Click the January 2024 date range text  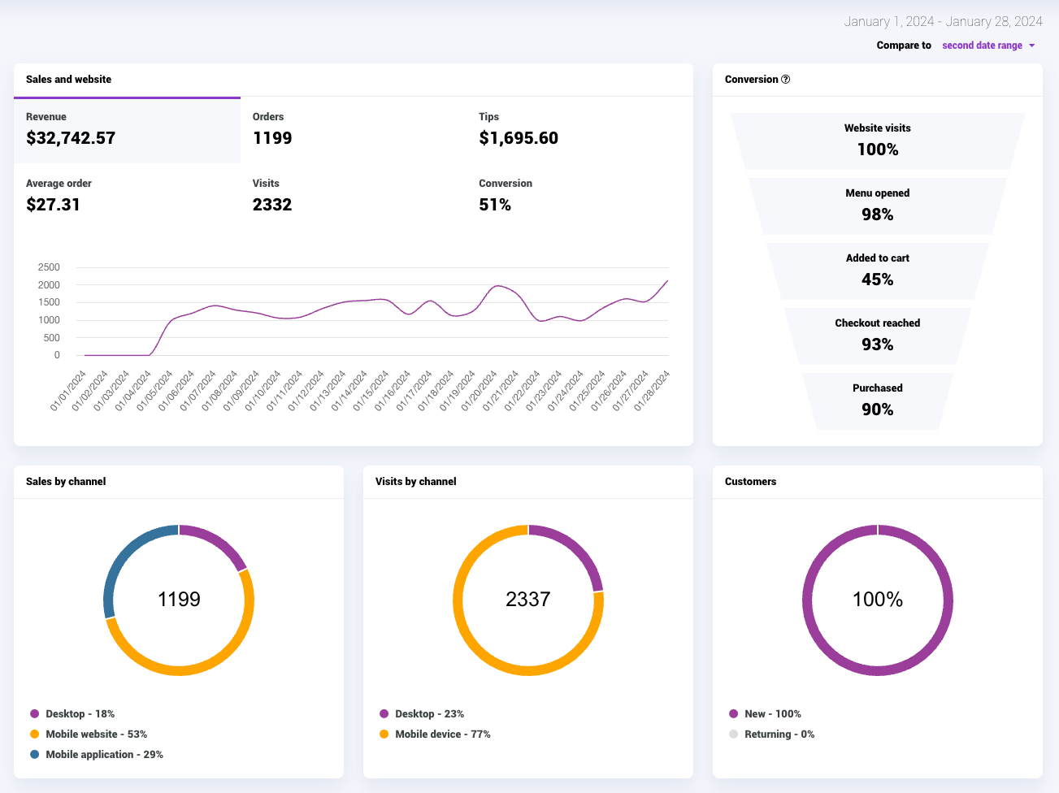coord(943,21)
